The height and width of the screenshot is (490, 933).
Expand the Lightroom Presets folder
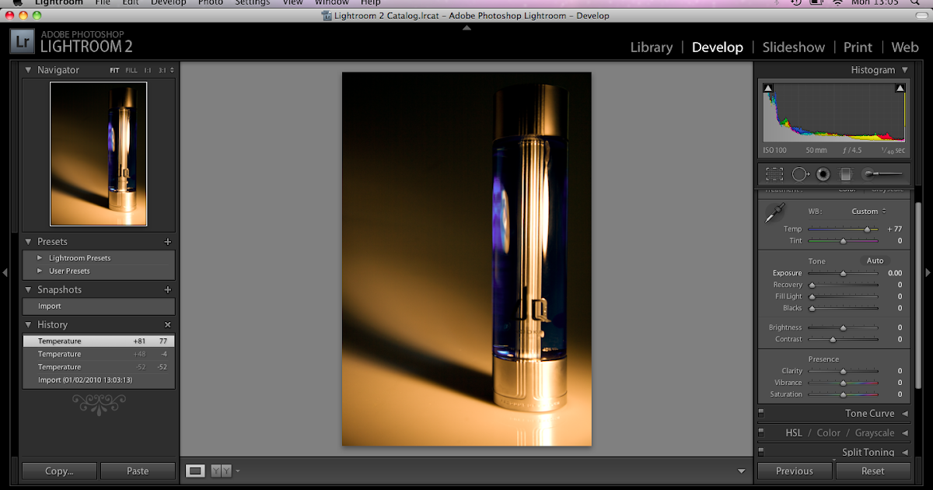[x=40, y=258]
